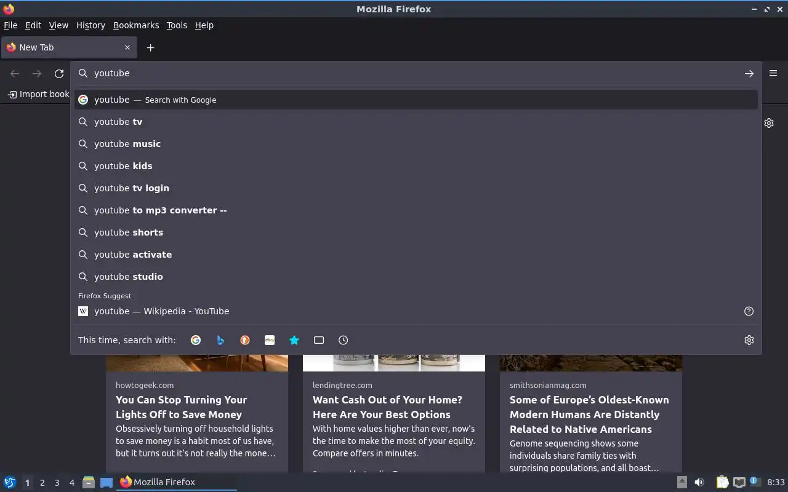Select 'youtube — Search with Google' suggestion
The width and height of the screenshot is (788, 492).
(416, 100)
